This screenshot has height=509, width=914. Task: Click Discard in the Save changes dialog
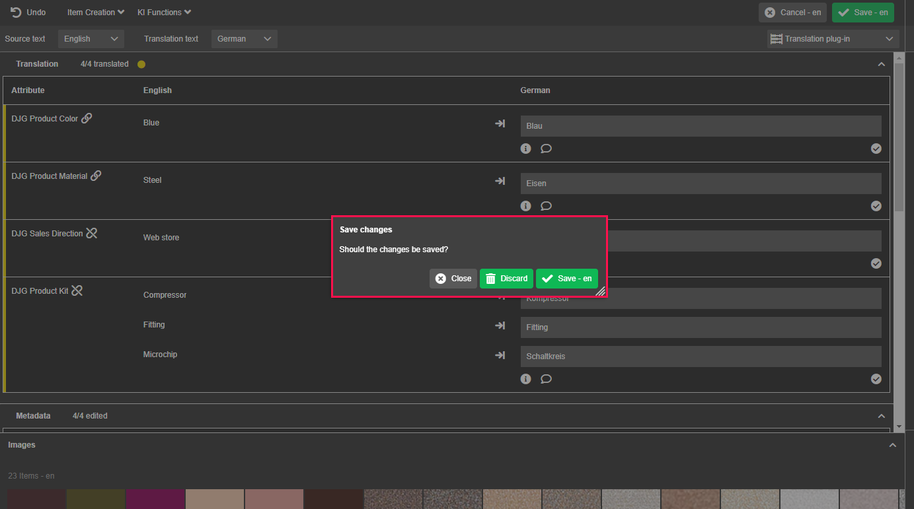[506, 279]
